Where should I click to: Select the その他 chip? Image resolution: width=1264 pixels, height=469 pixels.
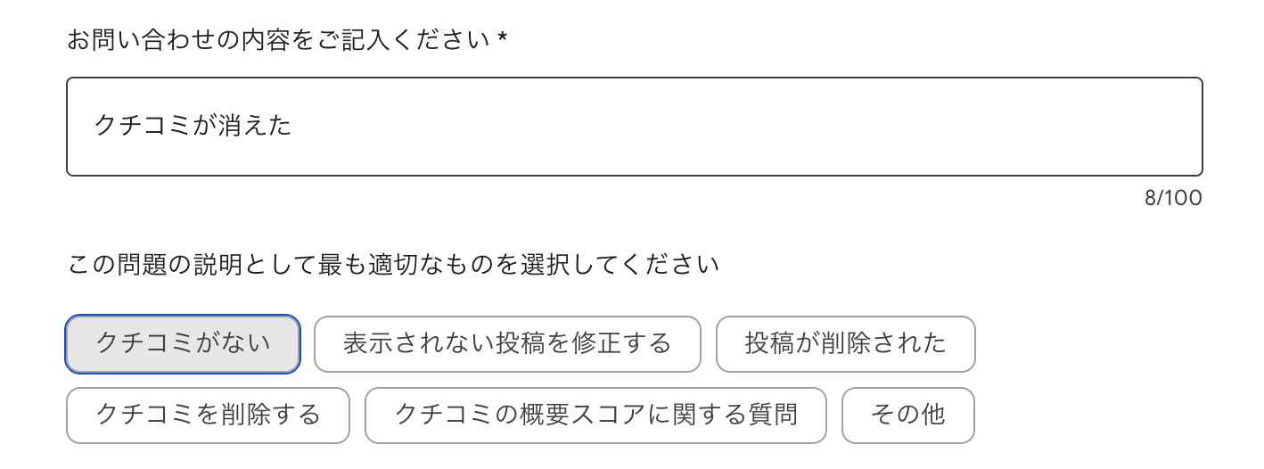(x=907, y=415)
